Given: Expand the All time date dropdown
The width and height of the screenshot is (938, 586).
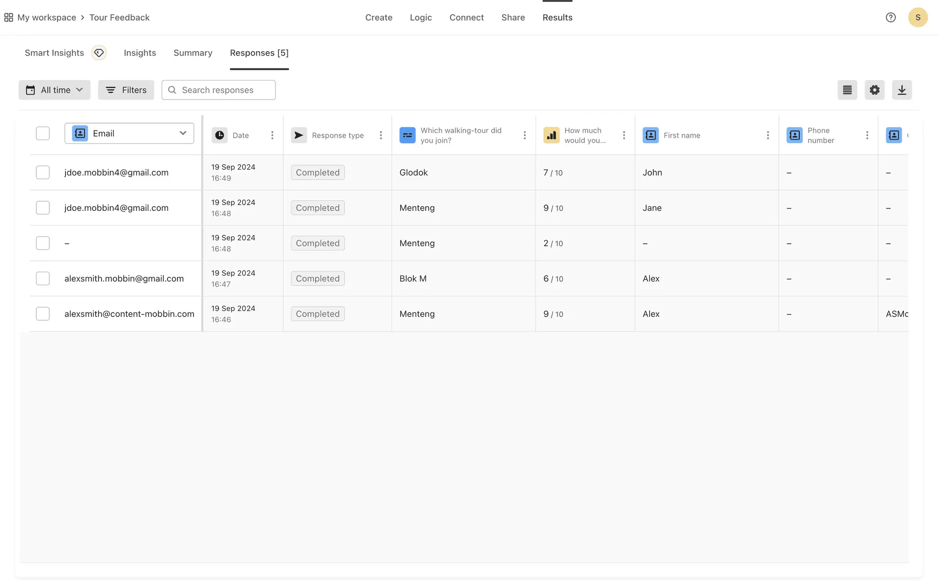Looking at the screenshot, I should click(x=54, y=90).
